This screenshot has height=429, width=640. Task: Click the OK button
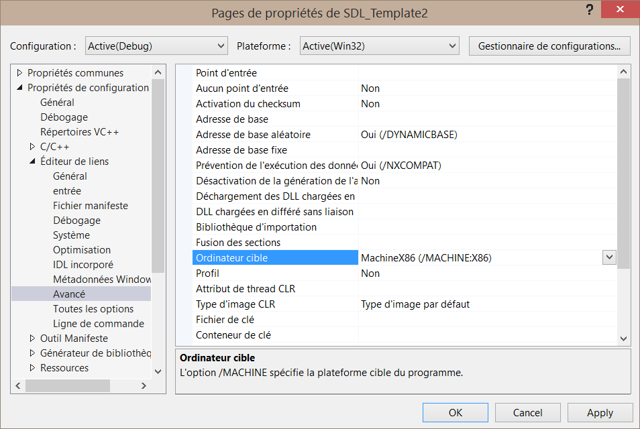point(456,412)
